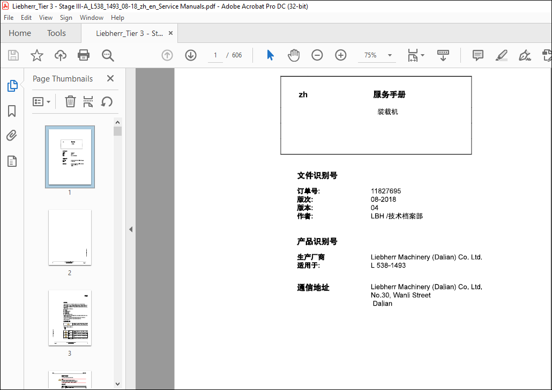Open the Sign menu
Viewport: 552px width, 390px height.
pos(66,18)
